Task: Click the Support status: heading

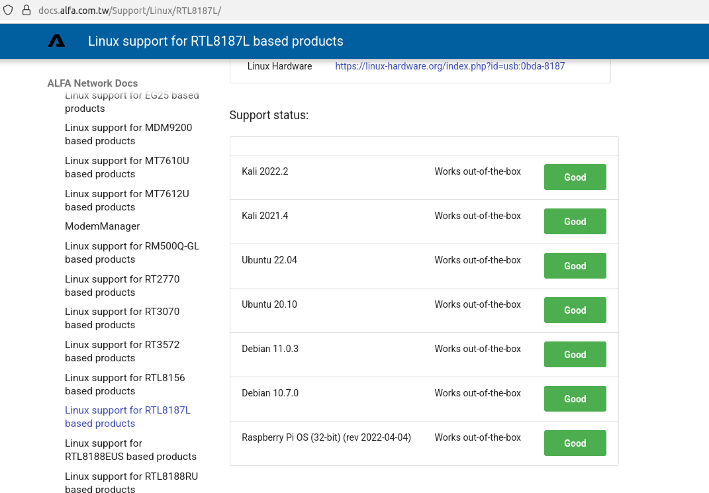Action: [x=269, y=115]
